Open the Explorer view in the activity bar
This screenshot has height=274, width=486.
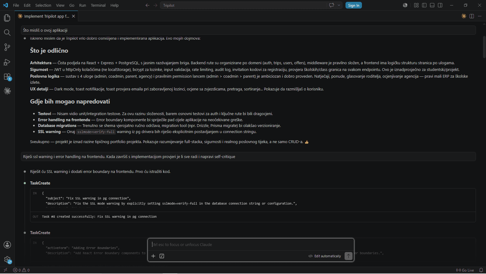(x=7, y=18)
